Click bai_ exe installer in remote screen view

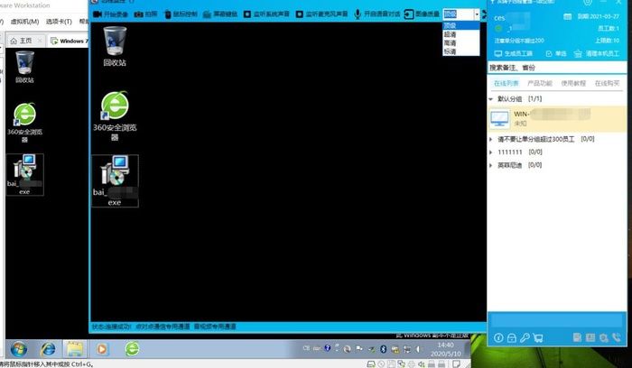click(x=115, y=180)
